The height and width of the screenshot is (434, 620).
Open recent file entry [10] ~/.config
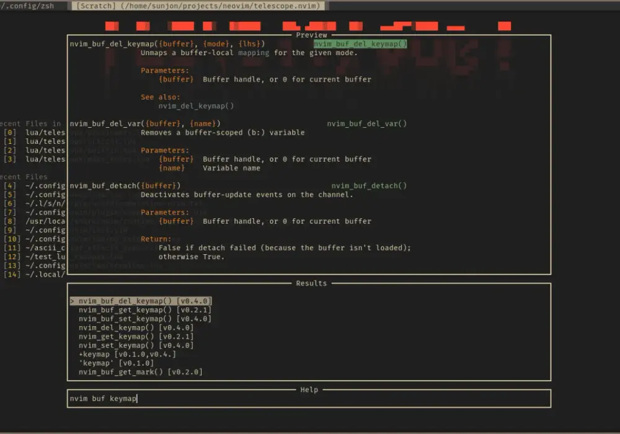(34, 239)
